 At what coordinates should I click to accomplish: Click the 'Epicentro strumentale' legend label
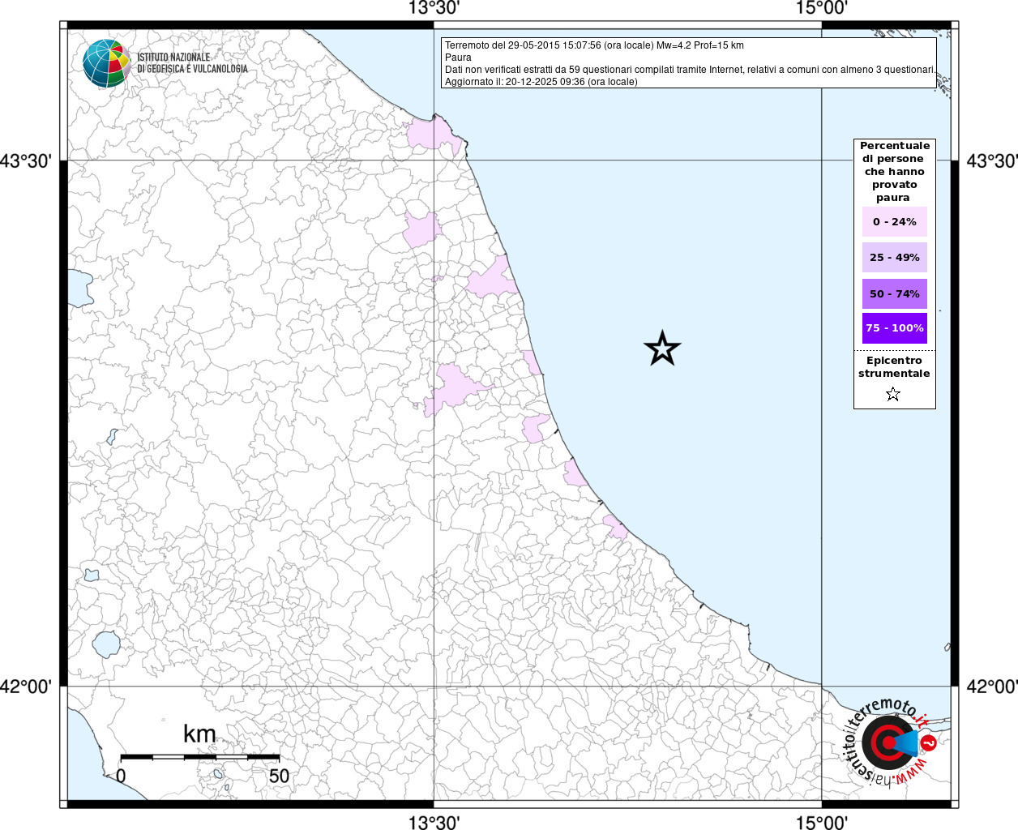pos(894,367)
